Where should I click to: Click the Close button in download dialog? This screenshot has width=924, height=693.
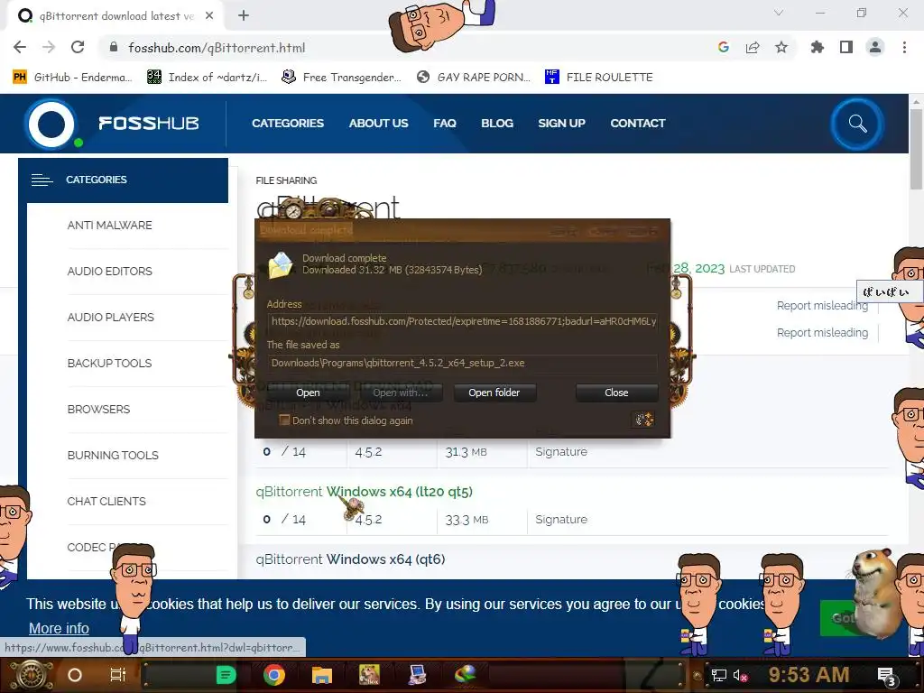coord(616,393)
